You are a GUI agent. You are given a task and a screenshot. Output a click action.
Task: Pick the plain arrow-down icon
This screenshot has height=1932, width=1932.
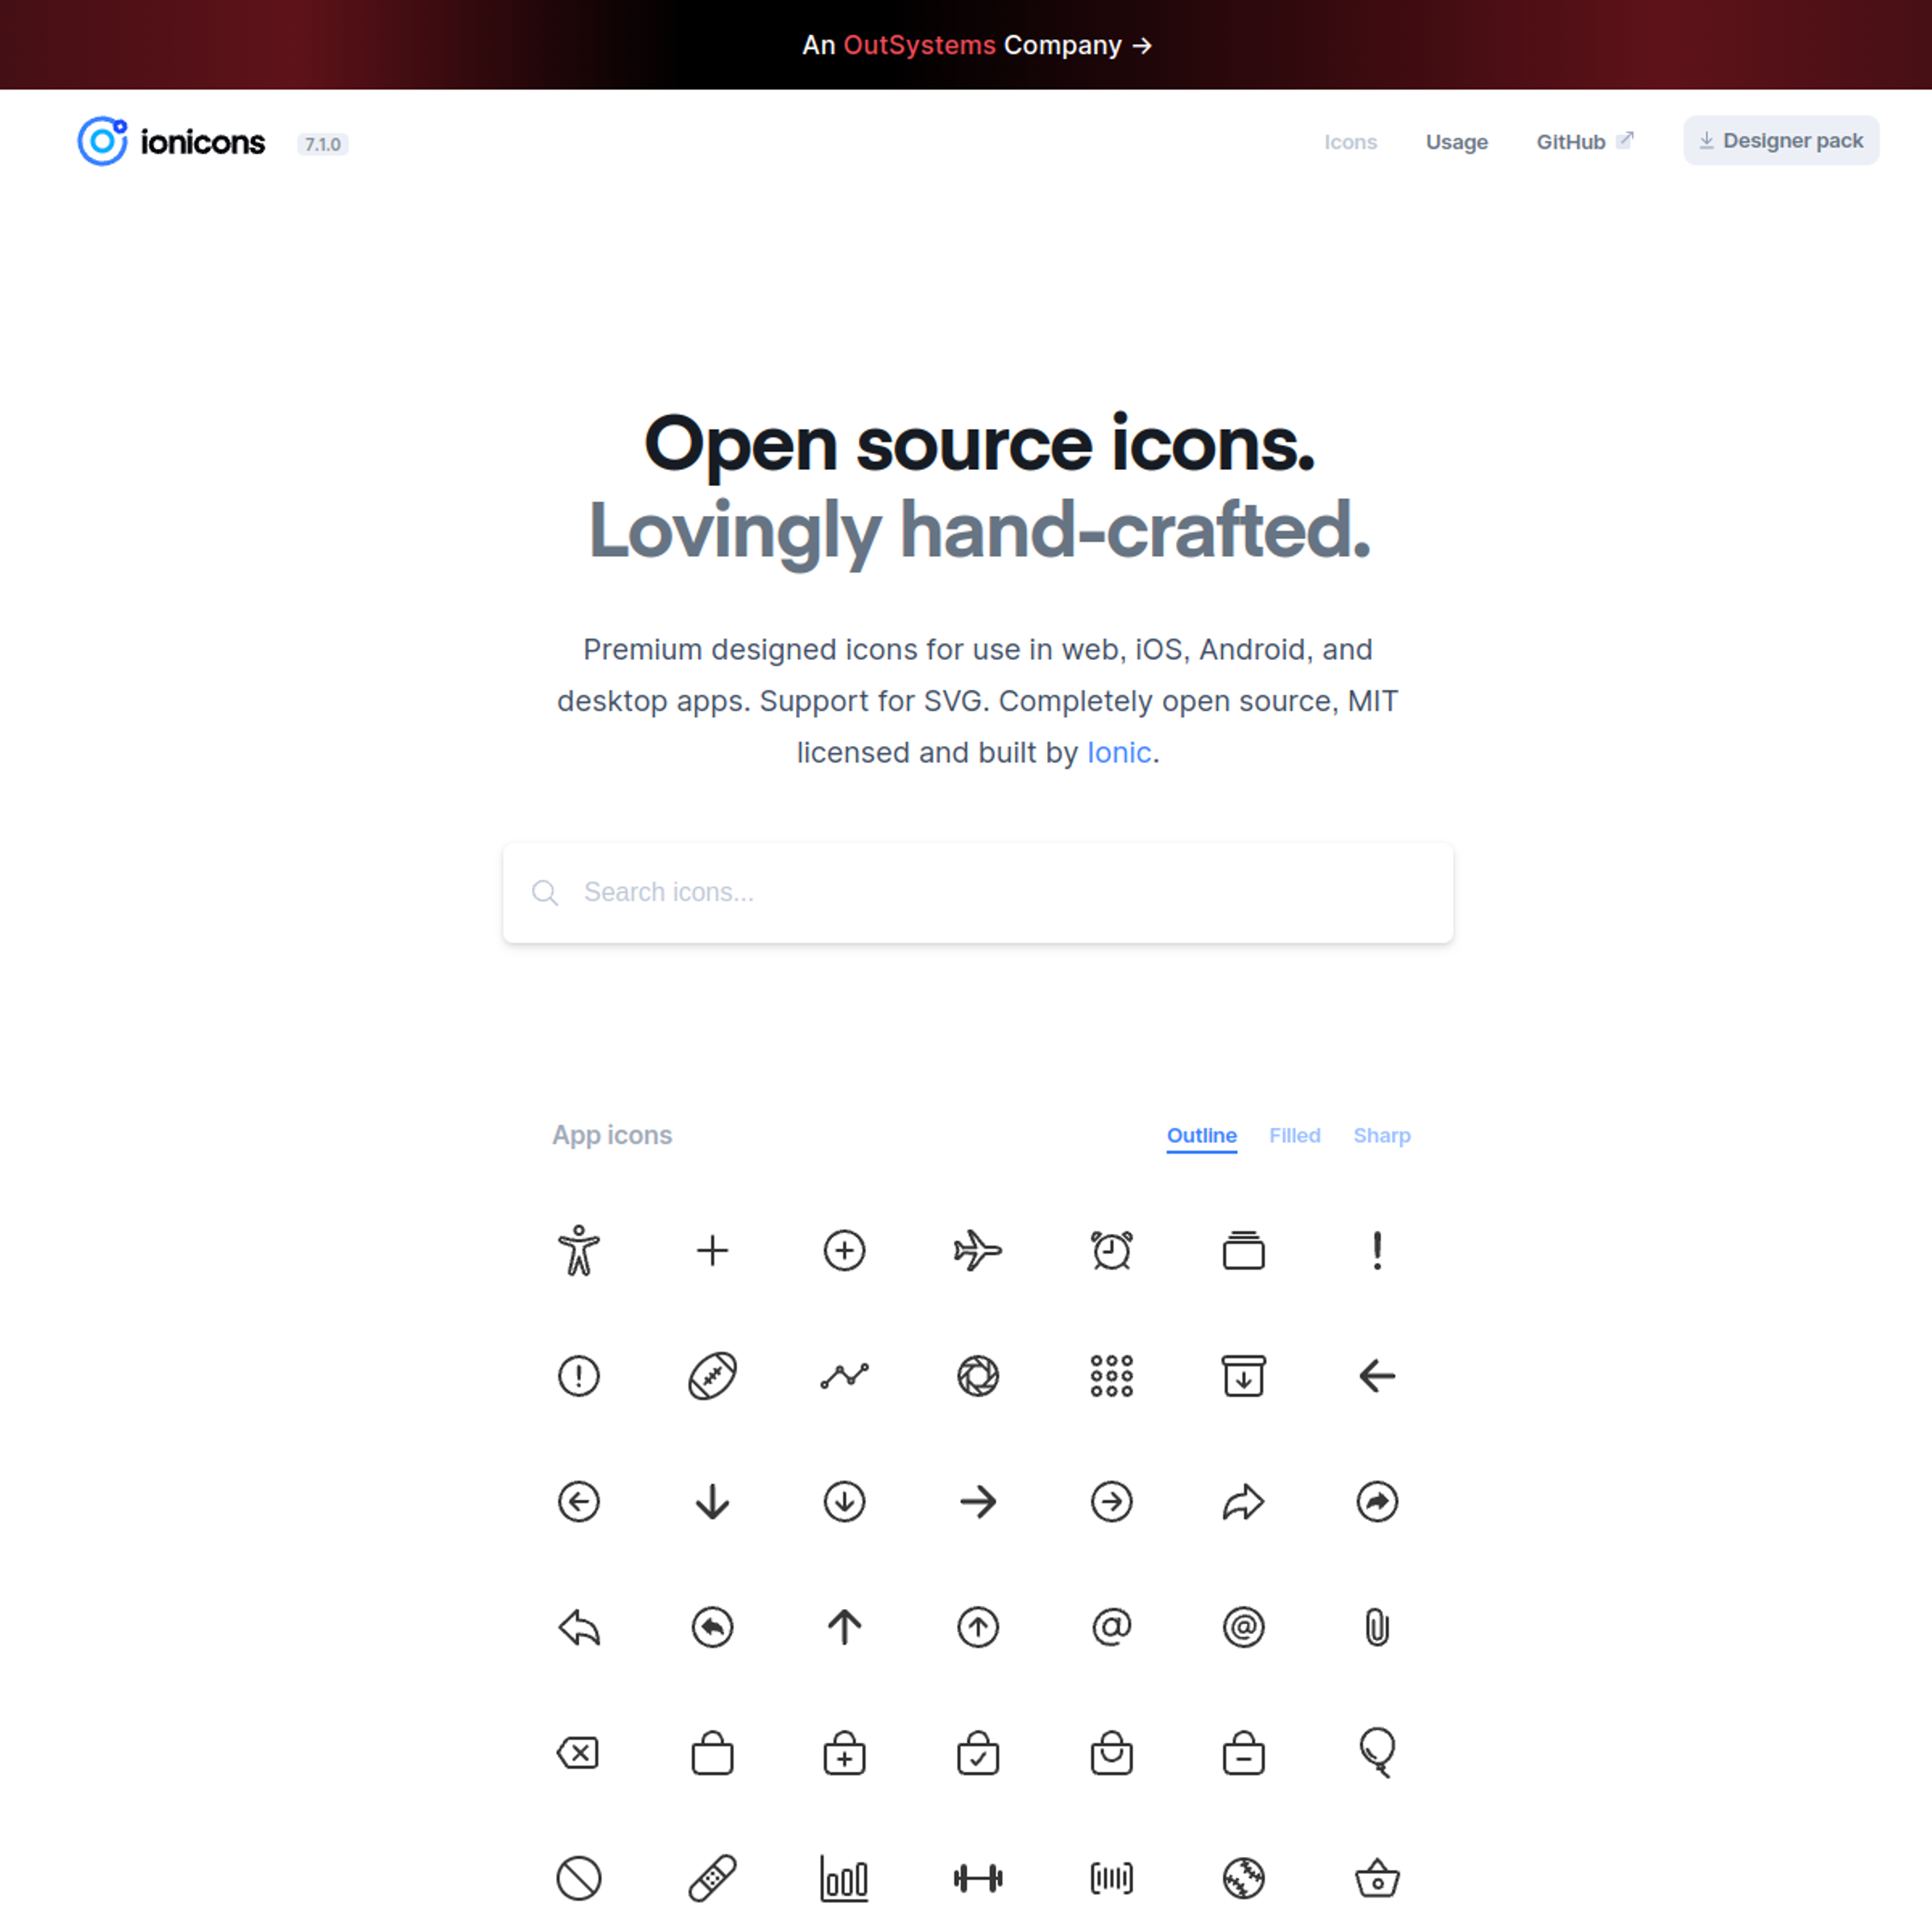tap(712, 1501)
